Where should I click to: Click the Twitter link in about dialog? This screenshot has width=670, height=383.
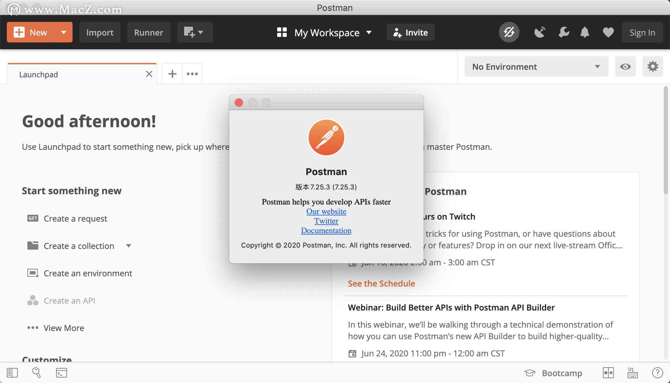pos(326,221)
